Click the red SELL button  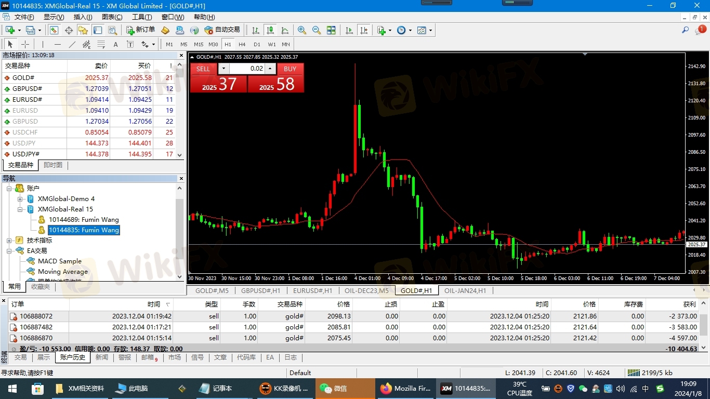(203, 69)
